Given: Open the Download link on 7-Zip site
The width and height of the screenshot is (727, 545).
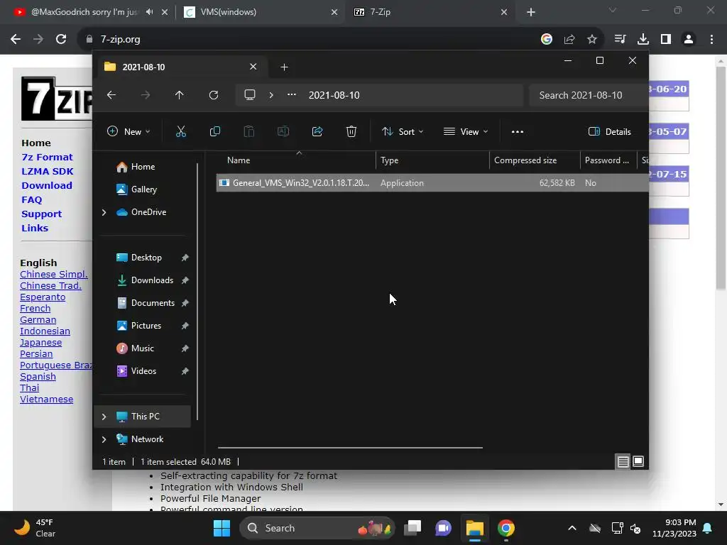Looking at the screenshot, I should (47, 185).
